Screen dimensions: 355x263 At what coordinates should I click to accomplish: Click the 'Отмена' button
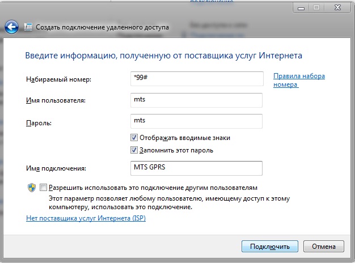tap(324, 246)
